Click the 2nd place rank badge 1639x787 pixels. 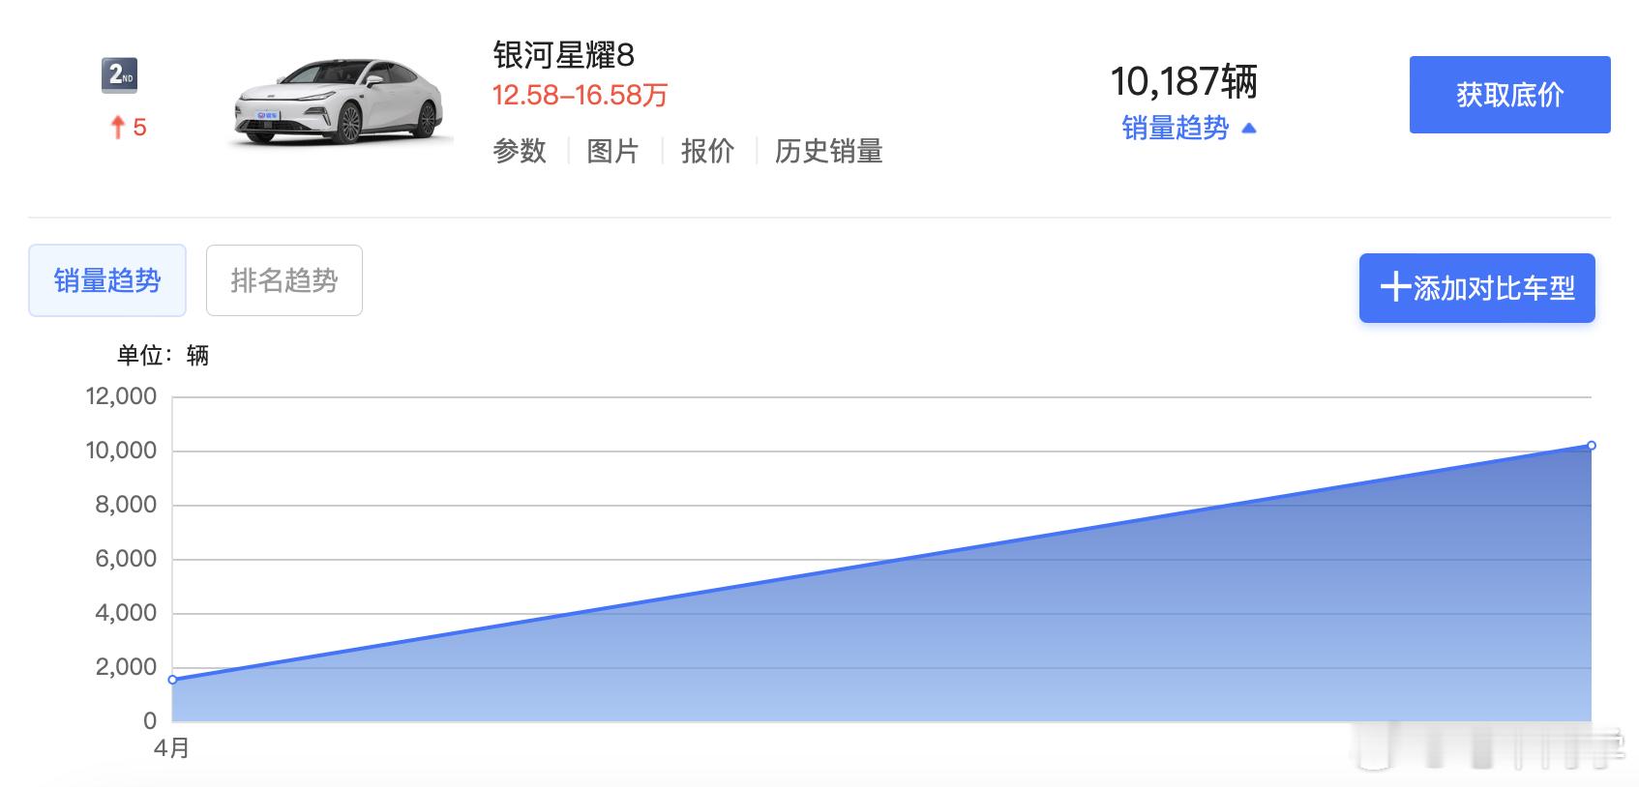(120, 75)
